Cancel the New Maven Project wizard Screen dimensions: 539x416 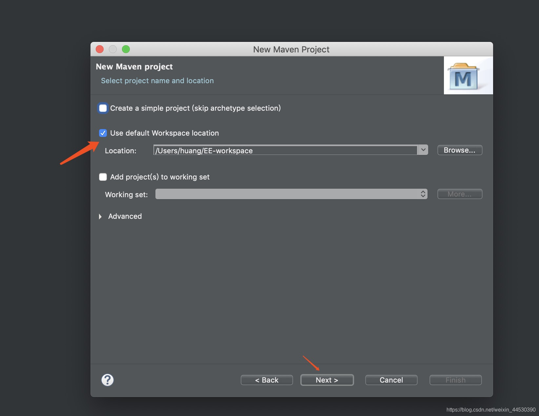tap(391, 380)
